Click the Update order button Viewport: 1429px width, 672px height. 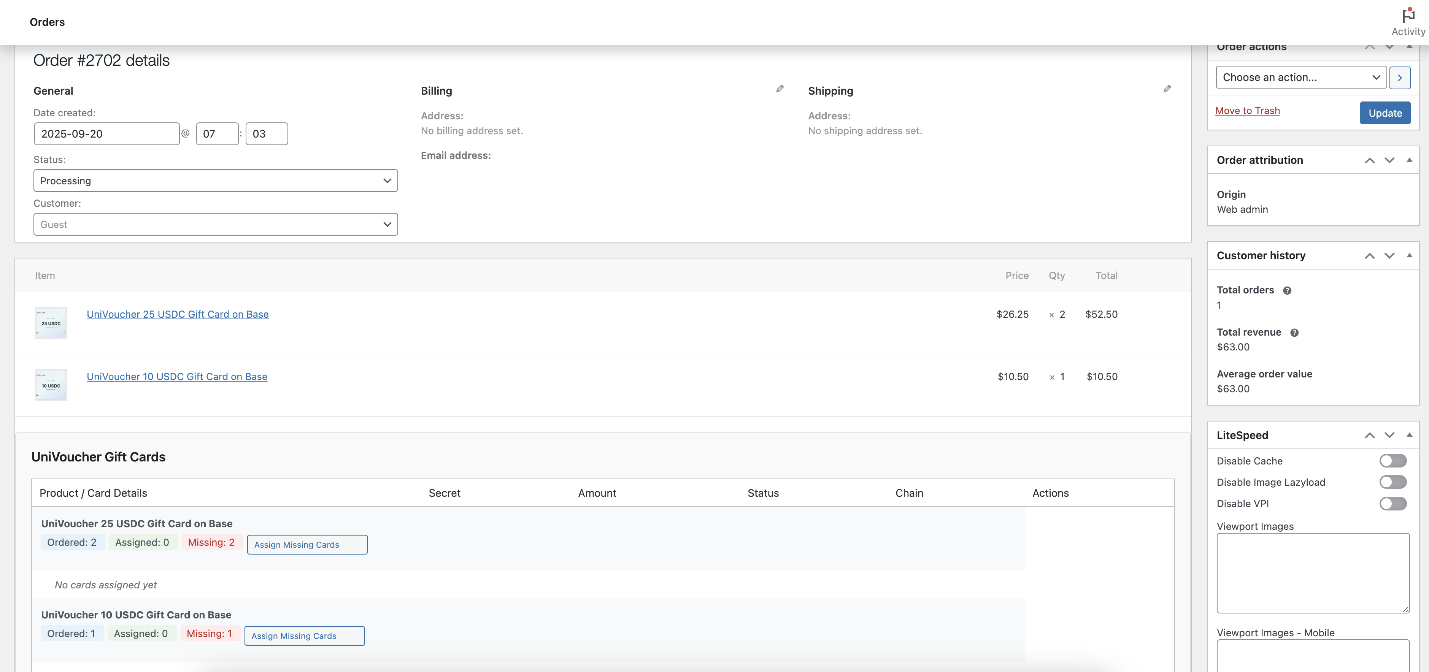(1385, 113)
